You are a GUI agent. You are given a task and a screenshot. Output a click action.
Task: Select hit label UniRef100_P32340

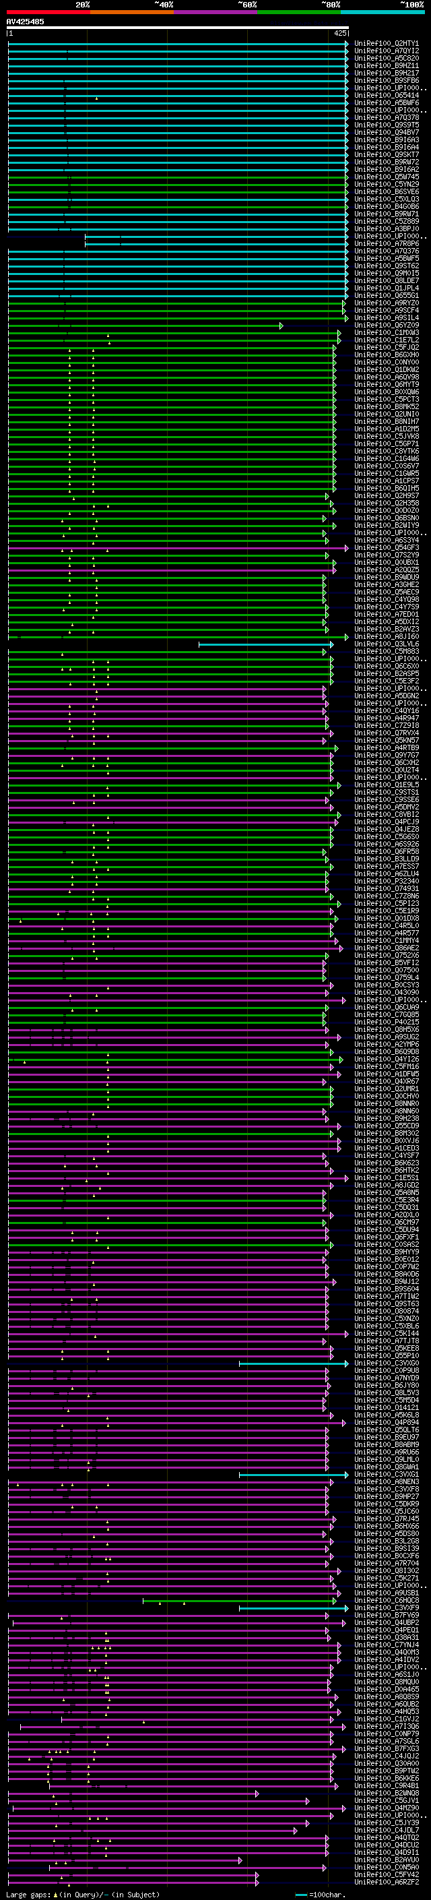tap(386, 881)
